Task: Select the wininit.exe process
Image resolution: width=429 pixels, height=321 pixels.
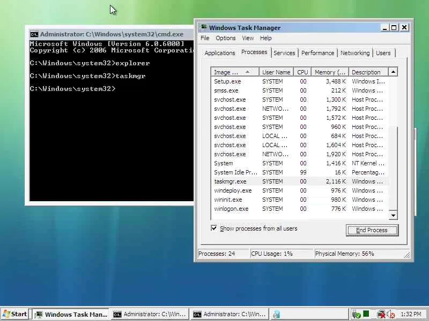Action: (x=300, y=200)
